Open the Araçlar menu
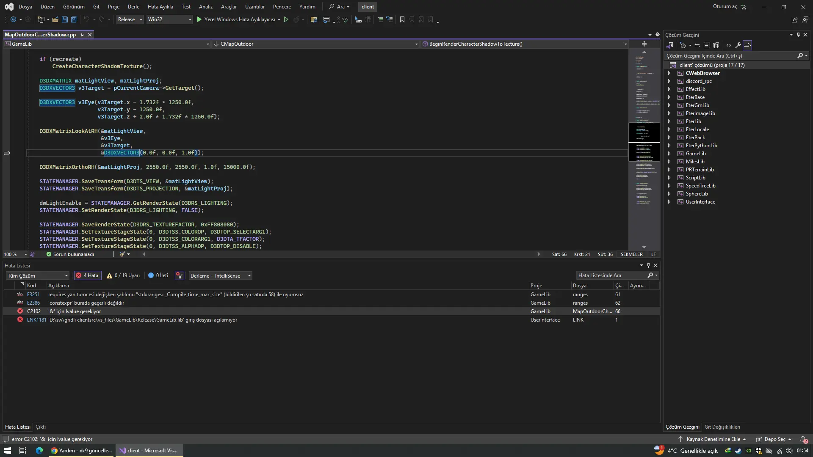Viewport: 813px width, 457px height. tap(229, 7)
